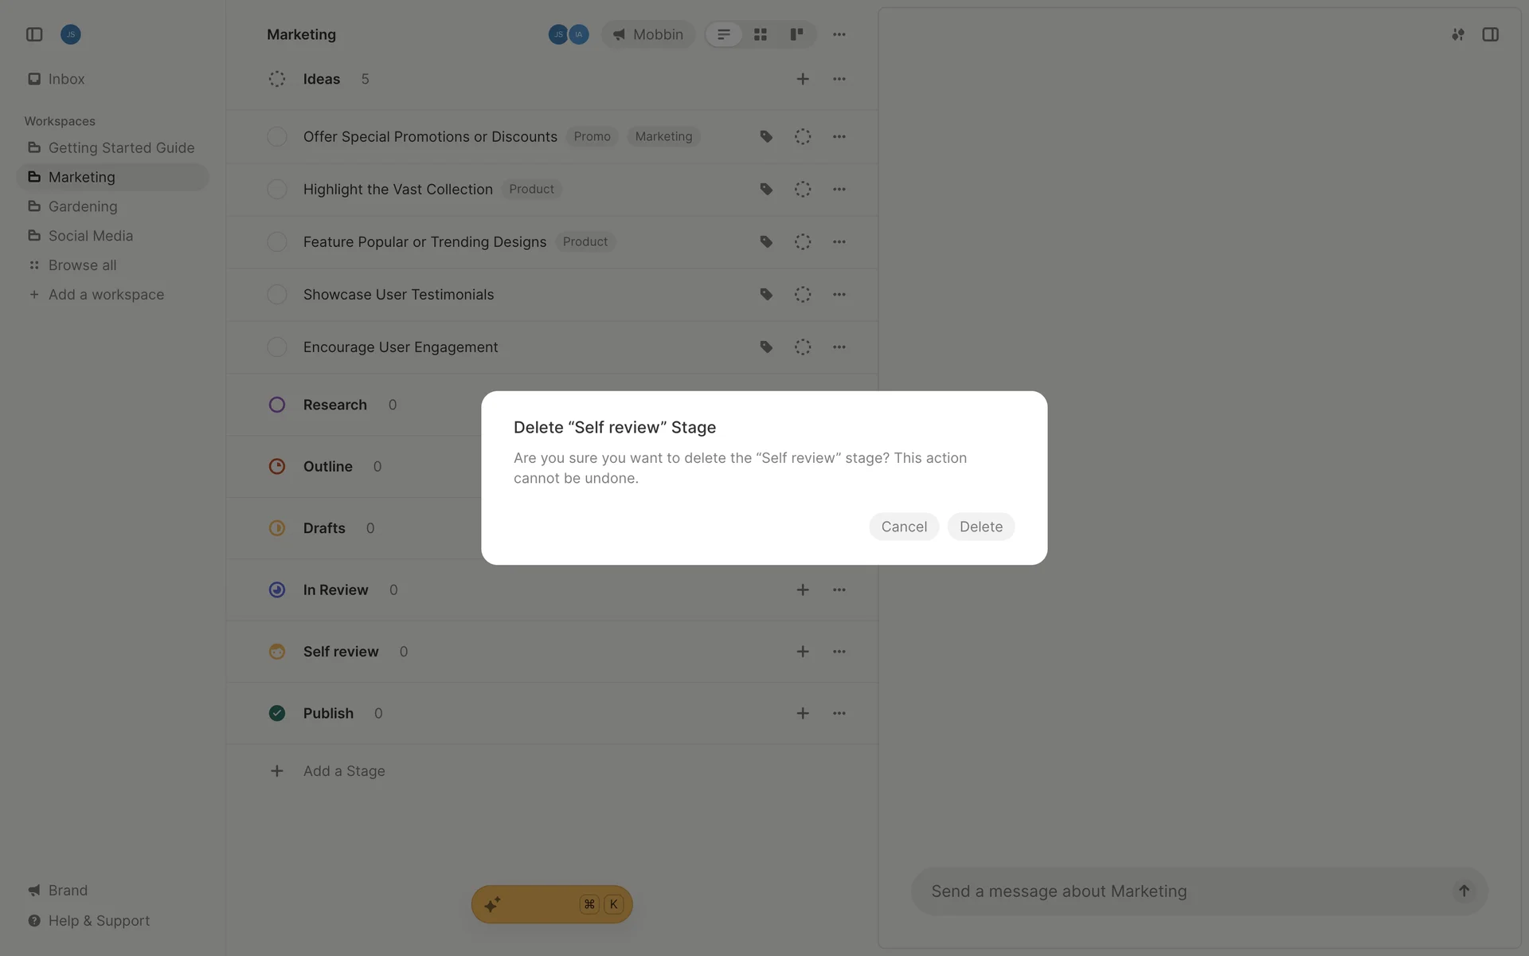Screen dimensions: 1529x956
Task: Toggle the left sidebar panel icon
Action: pyautogui.click(x=34, y=34)
